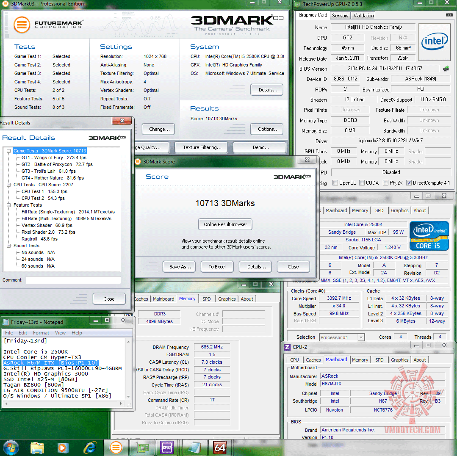Click Texture Filtering button
457x456 pixels.
pos(202,147)
